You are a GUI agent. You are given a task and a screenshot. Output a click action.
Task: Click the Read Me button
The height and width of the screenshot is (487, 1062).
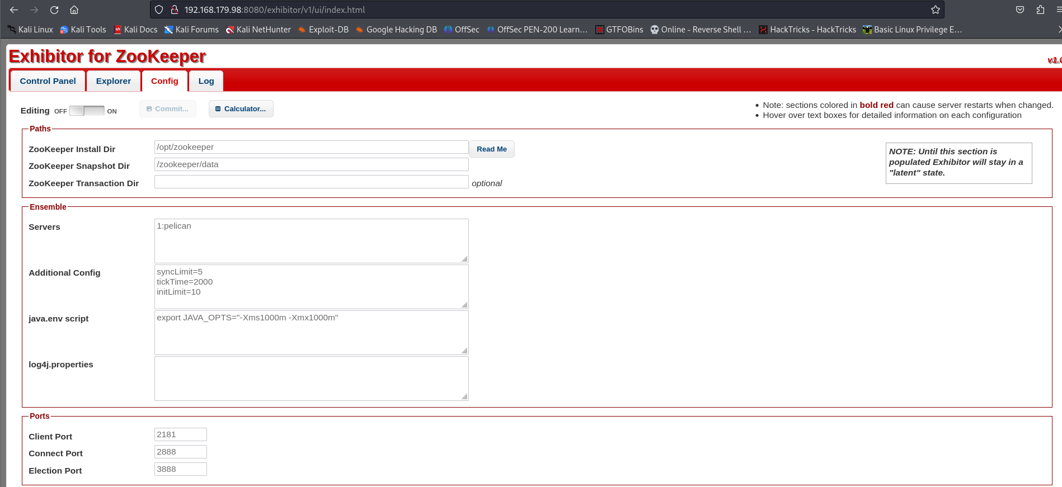tap(491, 149)
